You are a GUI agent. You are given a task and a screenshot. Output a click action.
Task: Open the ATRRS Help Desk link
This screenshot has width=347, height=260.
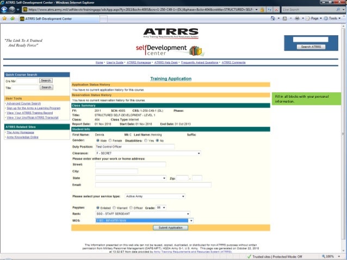coord(166,62)
